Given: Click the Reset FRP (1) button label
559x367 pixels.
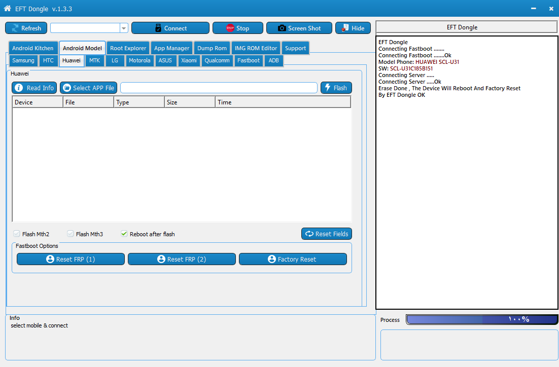Looking at the screenshot, I should 76,260.
